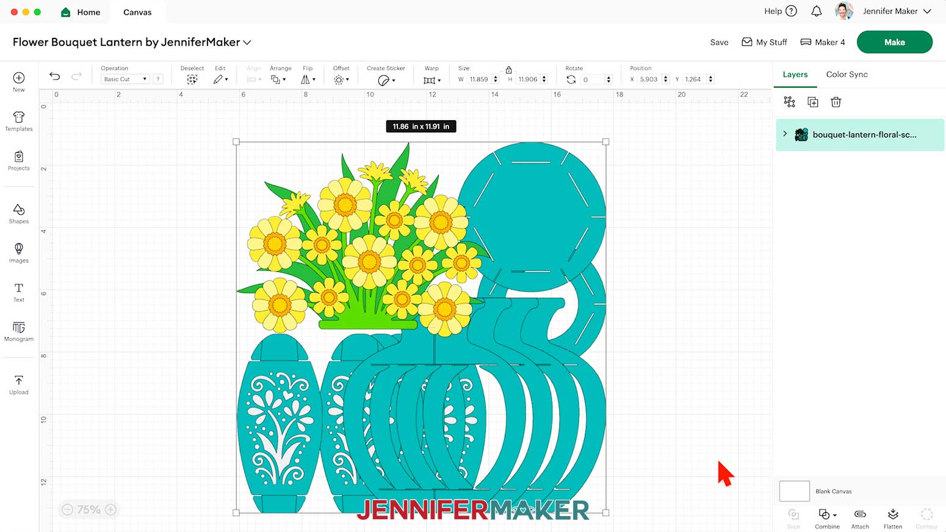Screen dimensions: 946x532
Task: Click the Rotate angle field
Action: (x=592, y=79)
